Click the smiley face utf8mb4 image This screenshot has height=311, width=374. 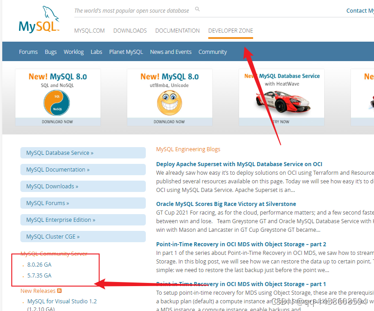click(169, 103)
